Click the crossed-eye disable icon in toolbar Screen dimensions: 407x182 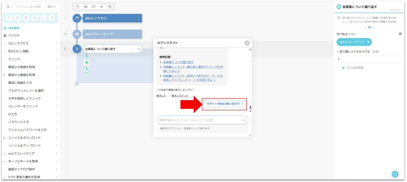point(86,7)
